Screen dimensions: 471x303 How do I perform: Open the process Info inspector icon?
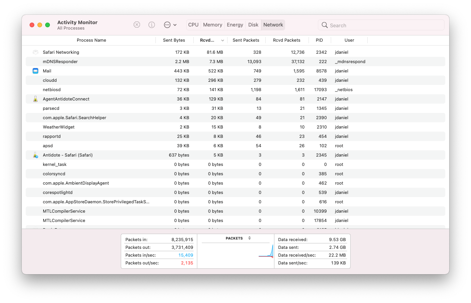pos(152,25)
